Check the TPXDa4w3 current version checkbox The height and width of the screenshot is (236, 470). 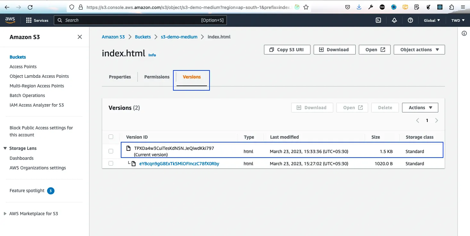(x=111, y=151)
